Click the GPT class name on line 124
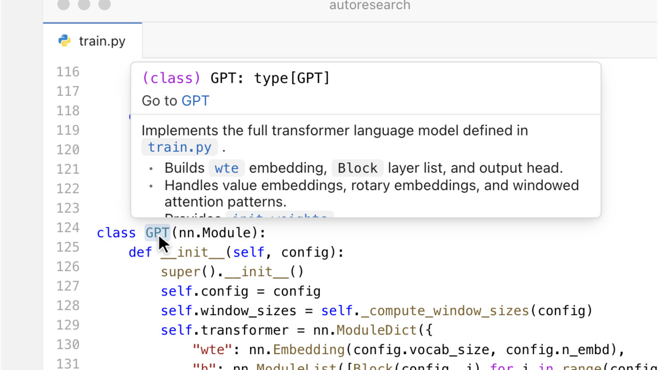This screenshot has width=658, height=370. (157, 233)
